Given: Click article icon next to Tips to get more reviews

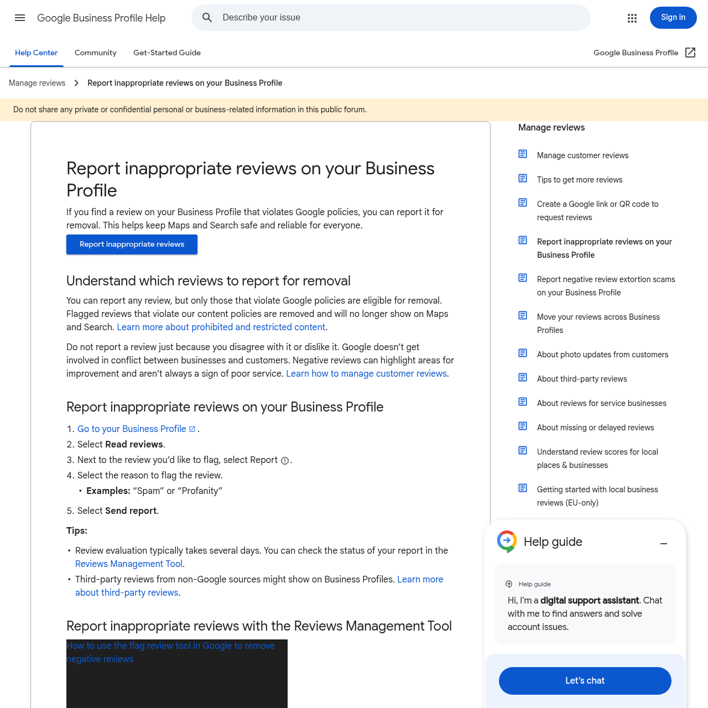Looking at the screenshot, I should pos(523,178).
